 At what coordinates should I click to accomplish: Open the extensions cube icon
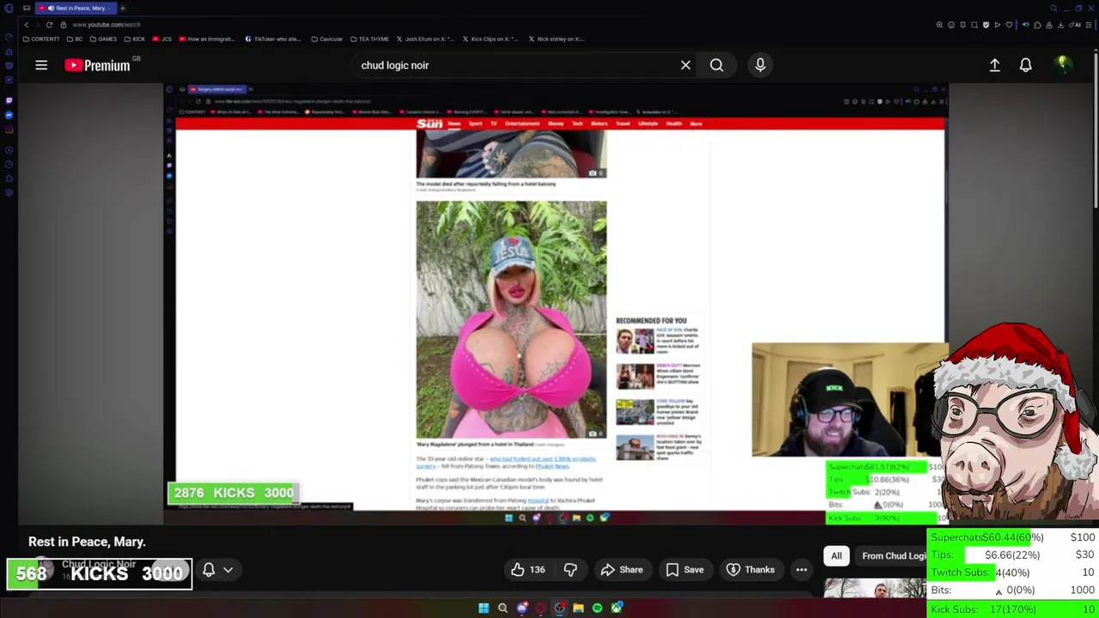(1037, 25)
